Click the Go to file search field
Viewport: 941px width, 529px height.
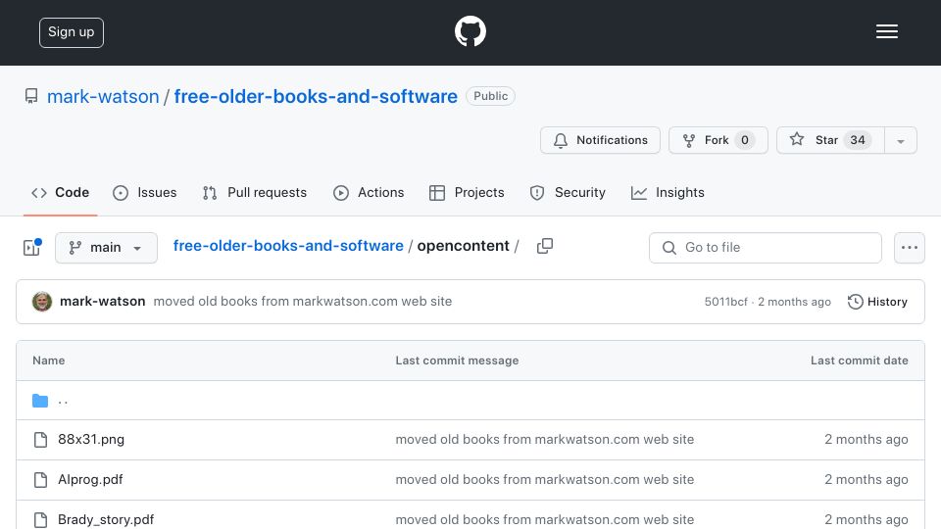pos(766,248)
